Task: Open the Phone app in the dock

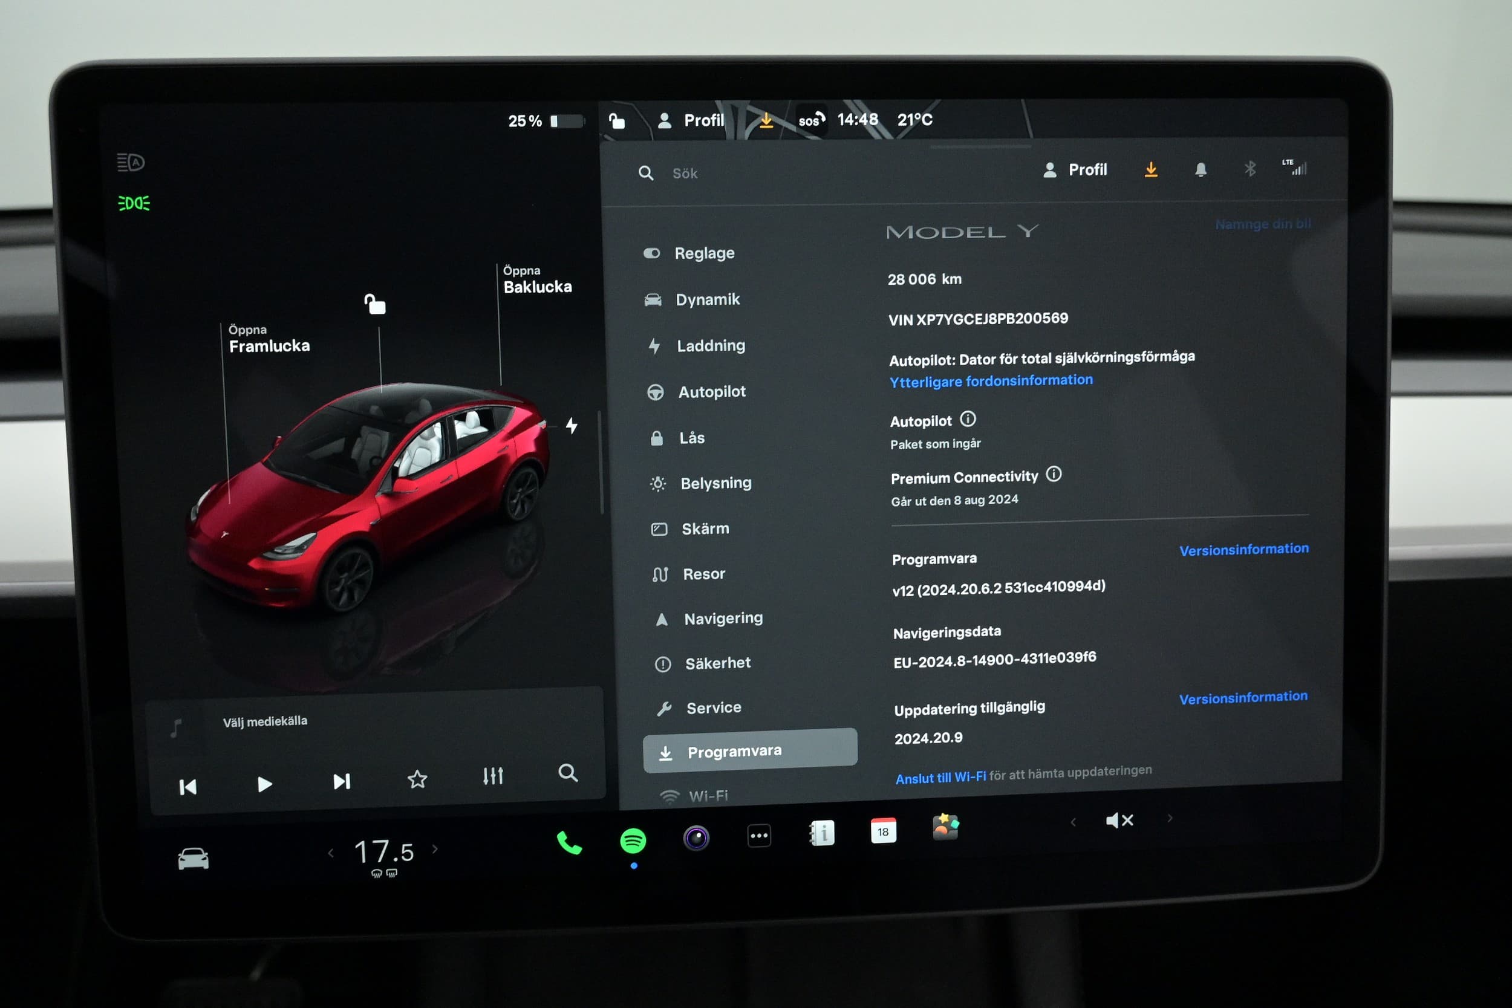Action: click(x=569, y=842)
